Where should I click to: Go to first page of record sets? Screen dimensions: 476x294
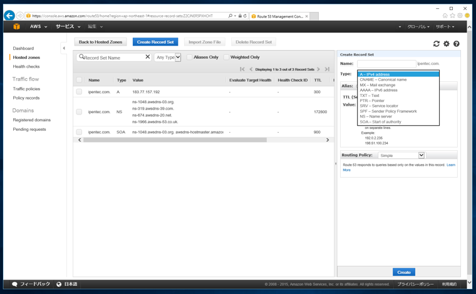click(x=242, y=69)
